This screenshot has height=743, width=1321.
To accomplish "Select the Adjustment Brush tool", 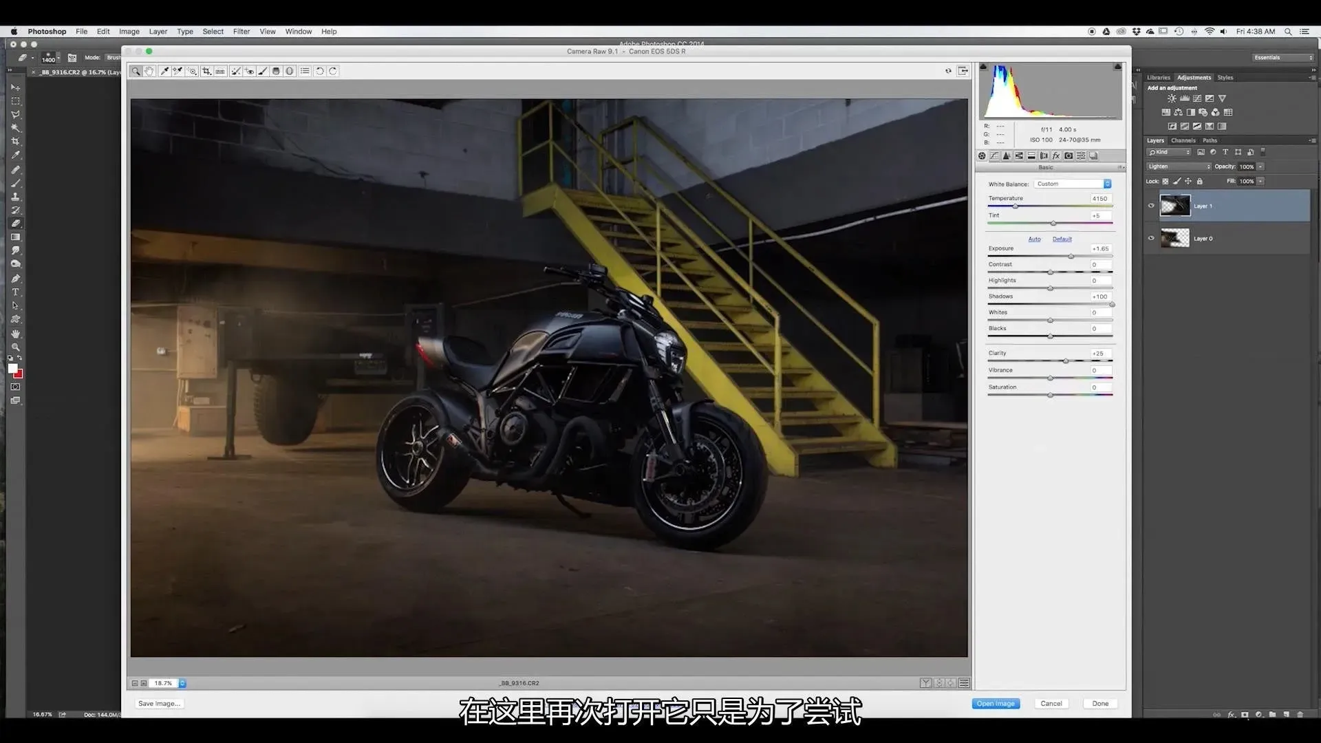I will (263, 71).
